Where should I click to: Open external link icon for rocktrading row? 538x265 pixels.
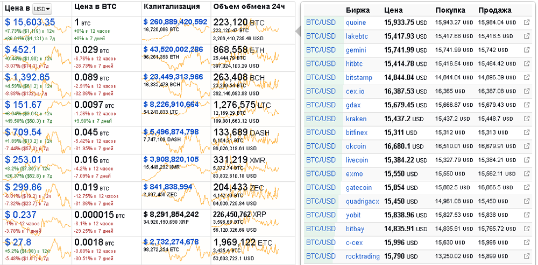pyautogui.click(x=527, y=256)
